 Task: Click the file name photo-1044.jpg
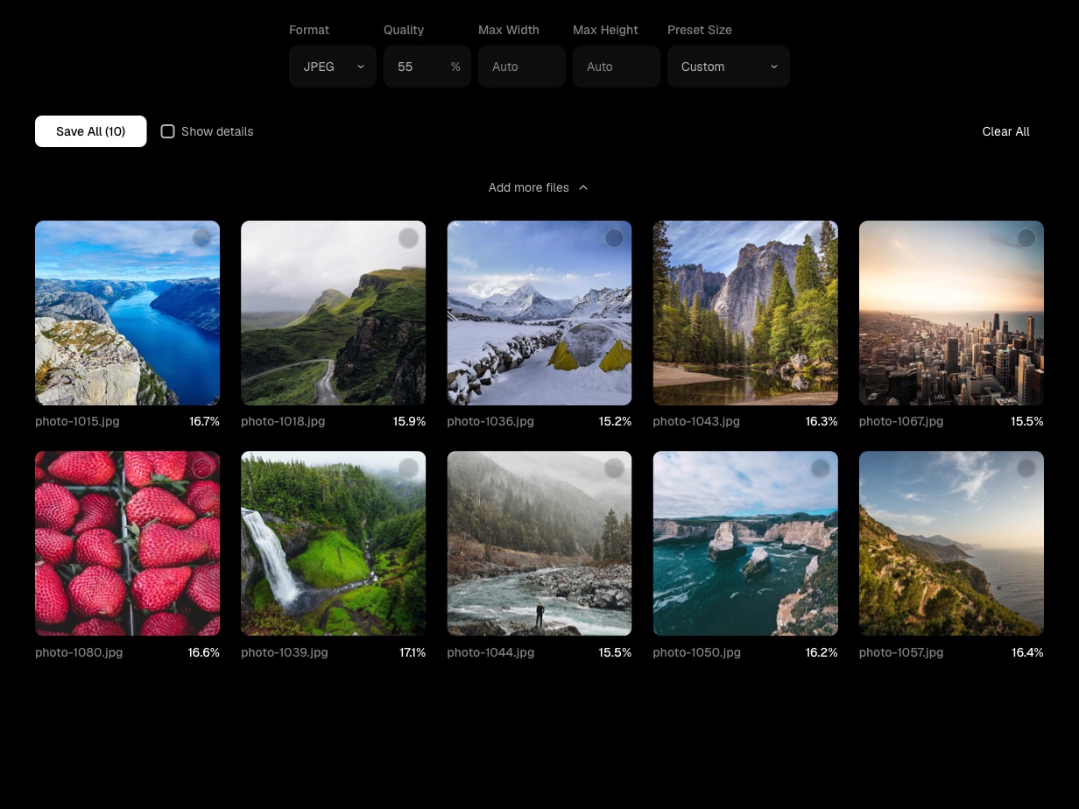point(490,652)
